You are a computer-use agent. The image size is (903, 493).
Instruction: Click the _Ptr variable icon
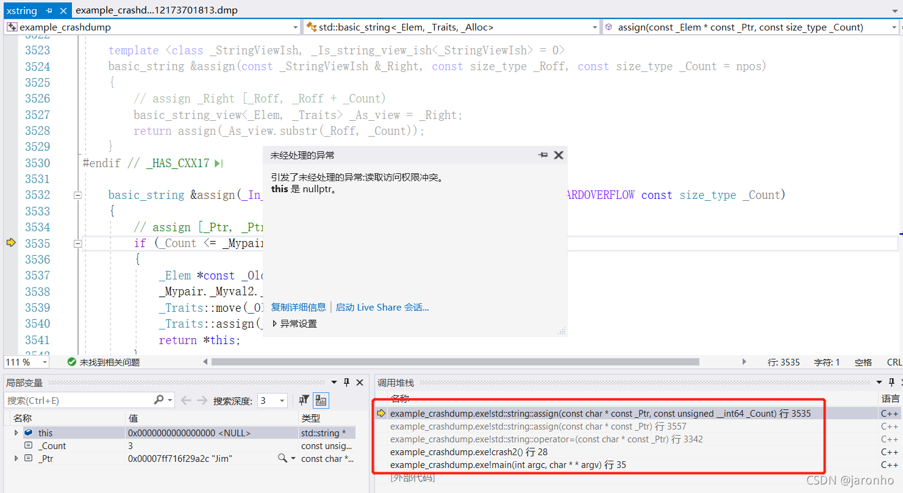(28, 458)
